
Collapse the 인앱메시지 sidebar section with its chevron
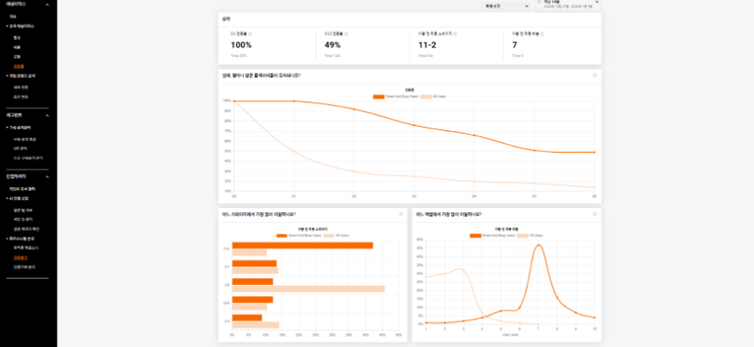click(47, 177)
